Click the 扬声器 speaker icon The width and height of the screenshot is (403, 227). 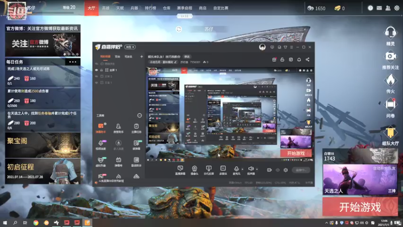tap(251, 170)
